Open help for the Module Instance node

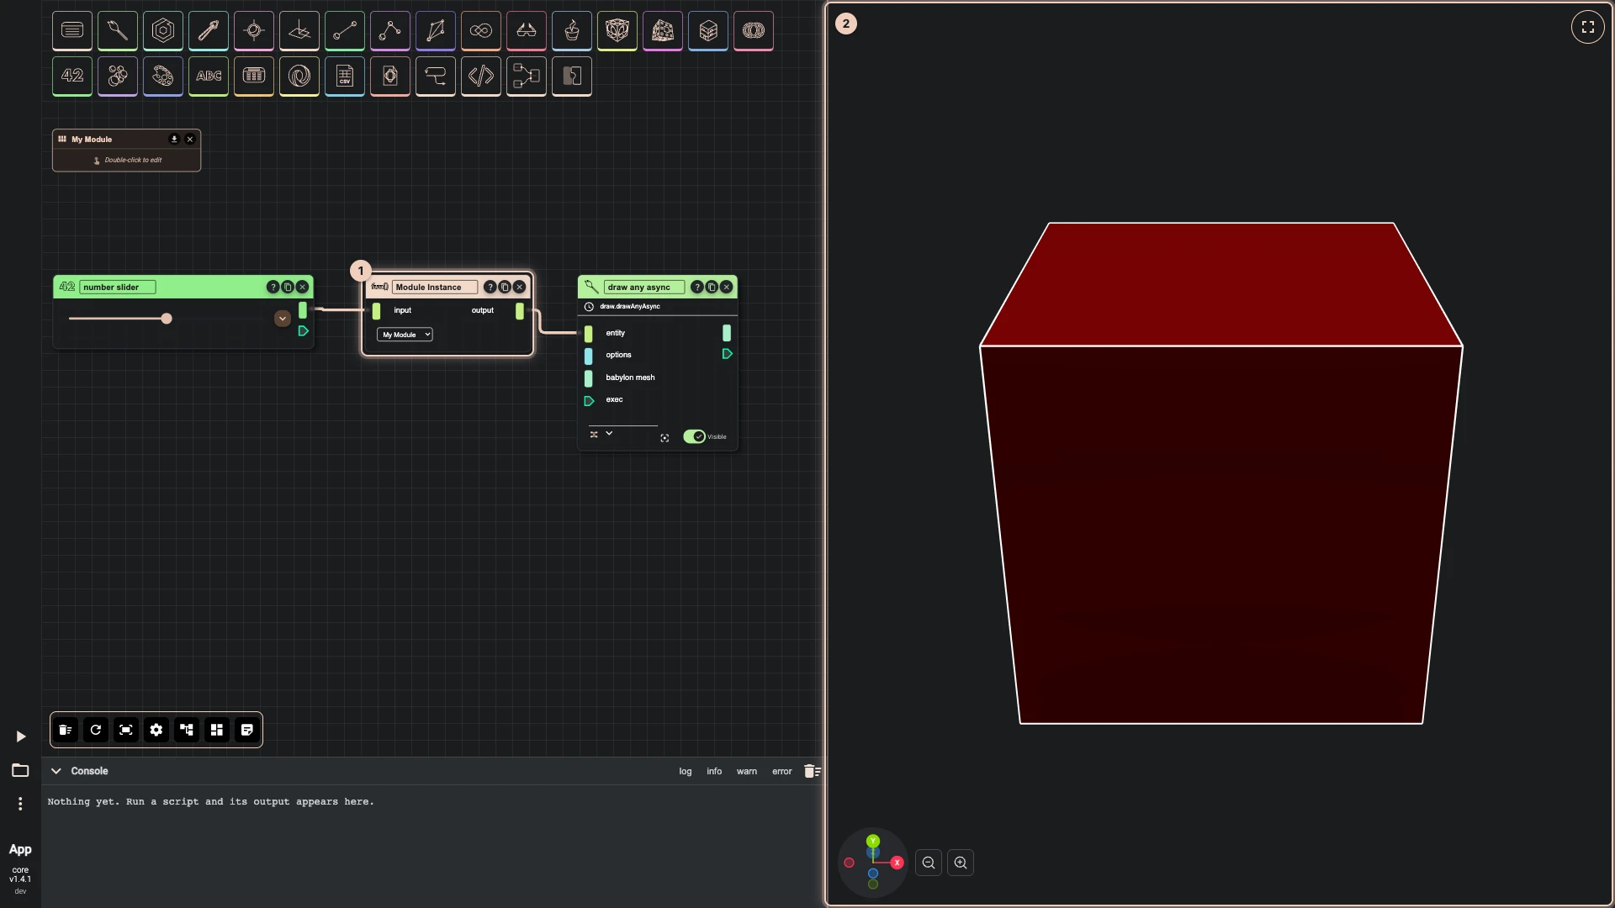(x=490, y=287)
